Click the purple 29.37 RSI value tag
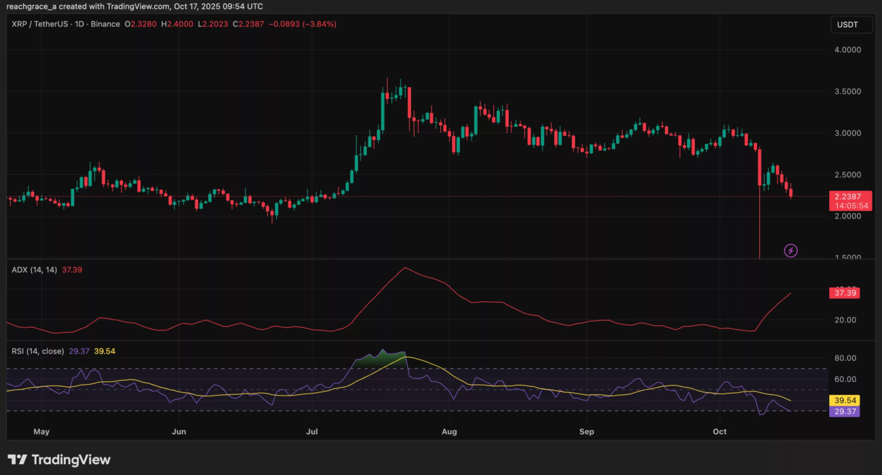The width and height of the screenshot is (882, 475). [843, 411]
